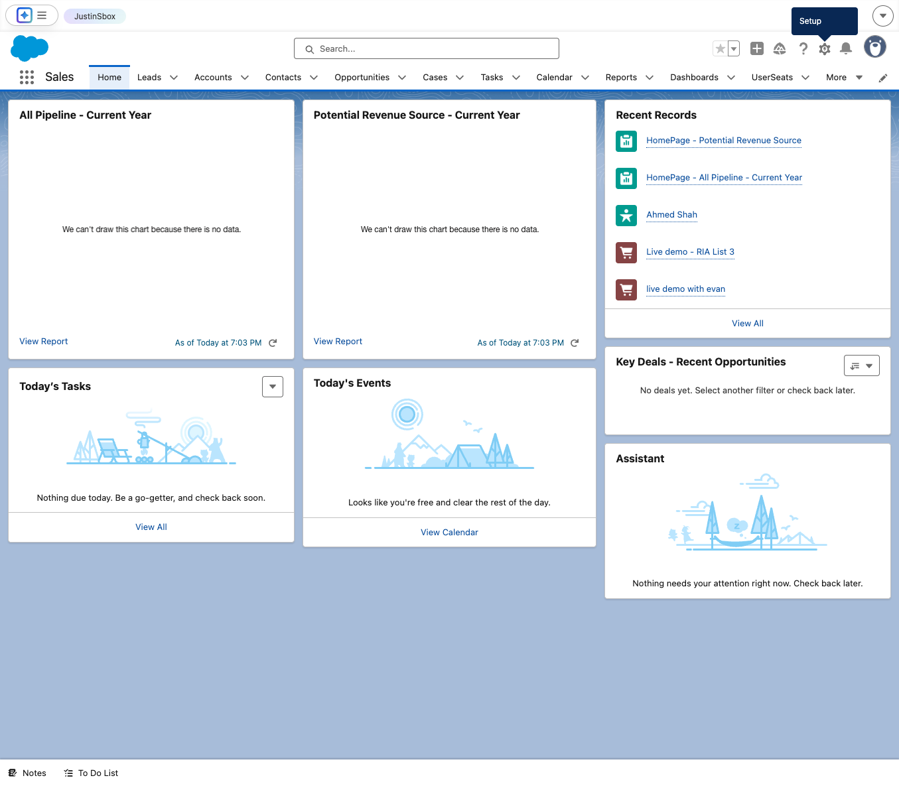Open the Trailhead guidance icon

780,48
